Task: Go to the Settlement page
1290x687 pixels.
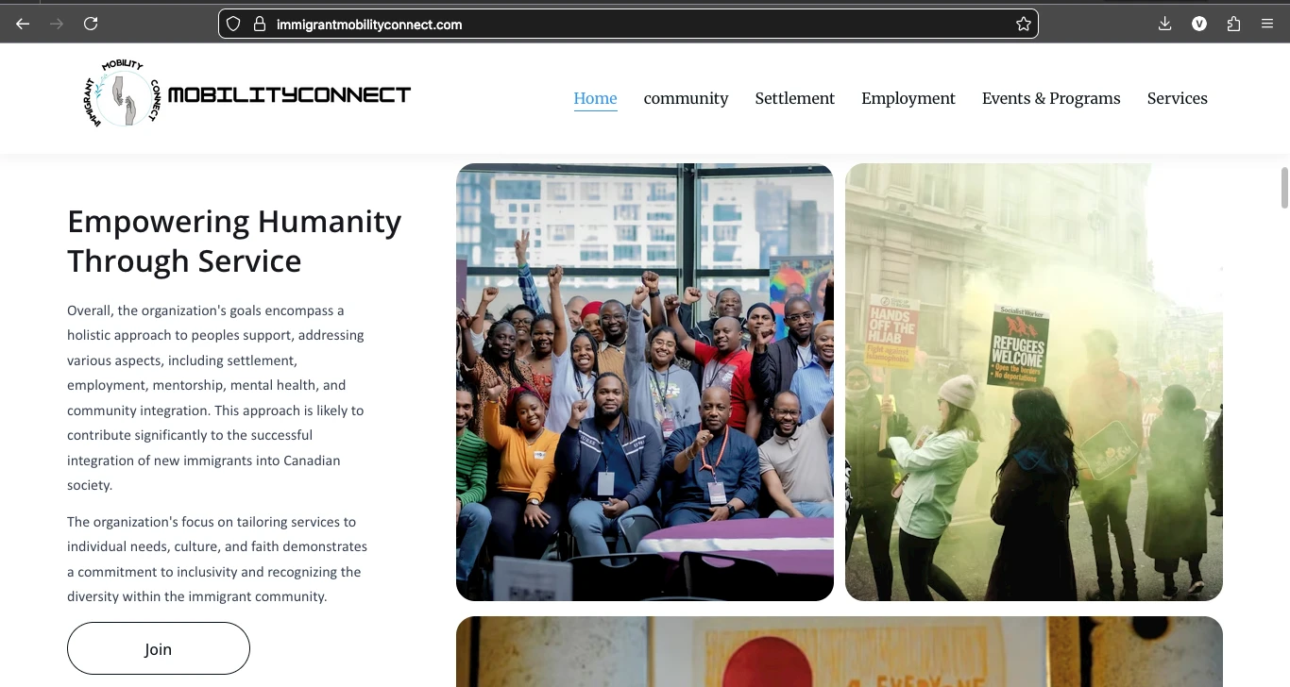Action: 795,98
